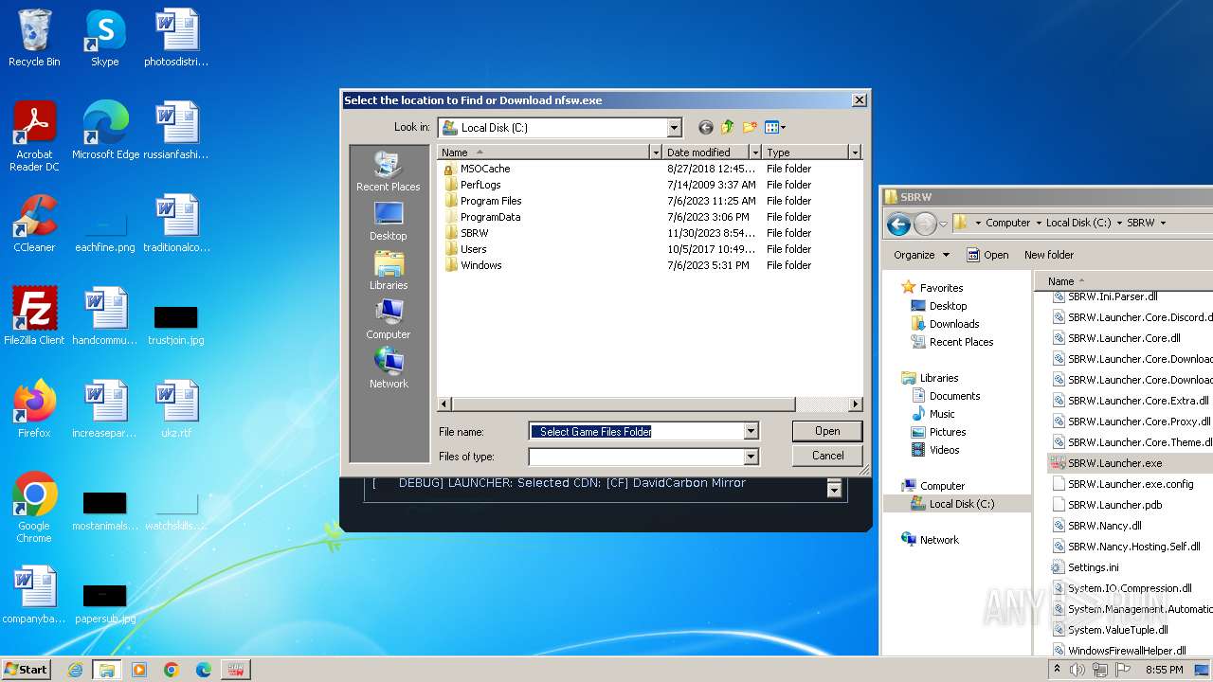Screen dimensions: 1213x682
Task: Open Internet Explorer from the taskbar
Action: coord(76,670)
